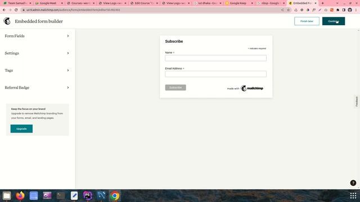Close the Embedded Form tab
The width and height of the screenshot is (360, 202).
pos(316,3)
